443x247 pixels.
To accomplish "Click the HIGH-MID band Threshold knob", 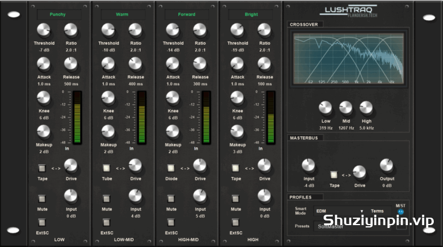I will point(172,30).
